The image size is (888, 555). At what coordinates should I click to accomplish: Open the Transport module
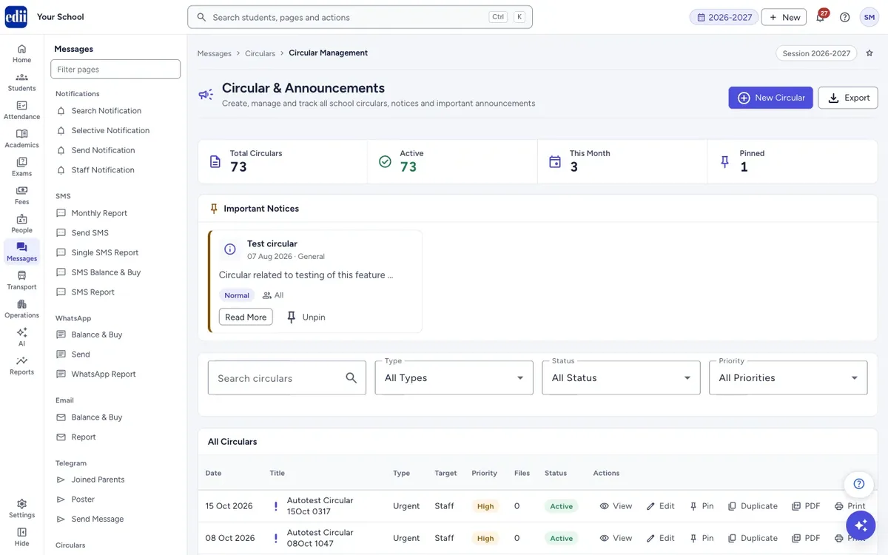[x=21, y=280]
